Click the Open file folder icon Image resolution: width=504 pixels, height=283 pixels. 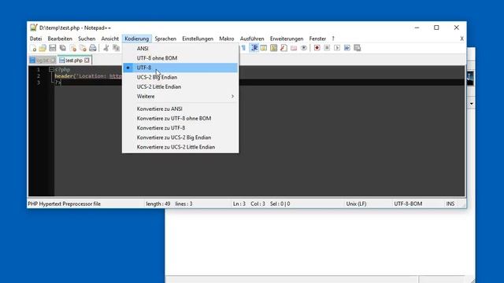[43, 48]
